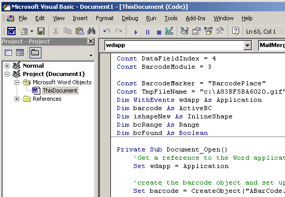Open the Tools menu
285x197 pixels.
point(171,18)
